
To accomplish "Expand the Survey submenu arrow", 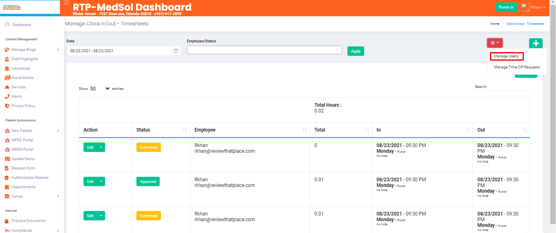I will tap(58, 196).
